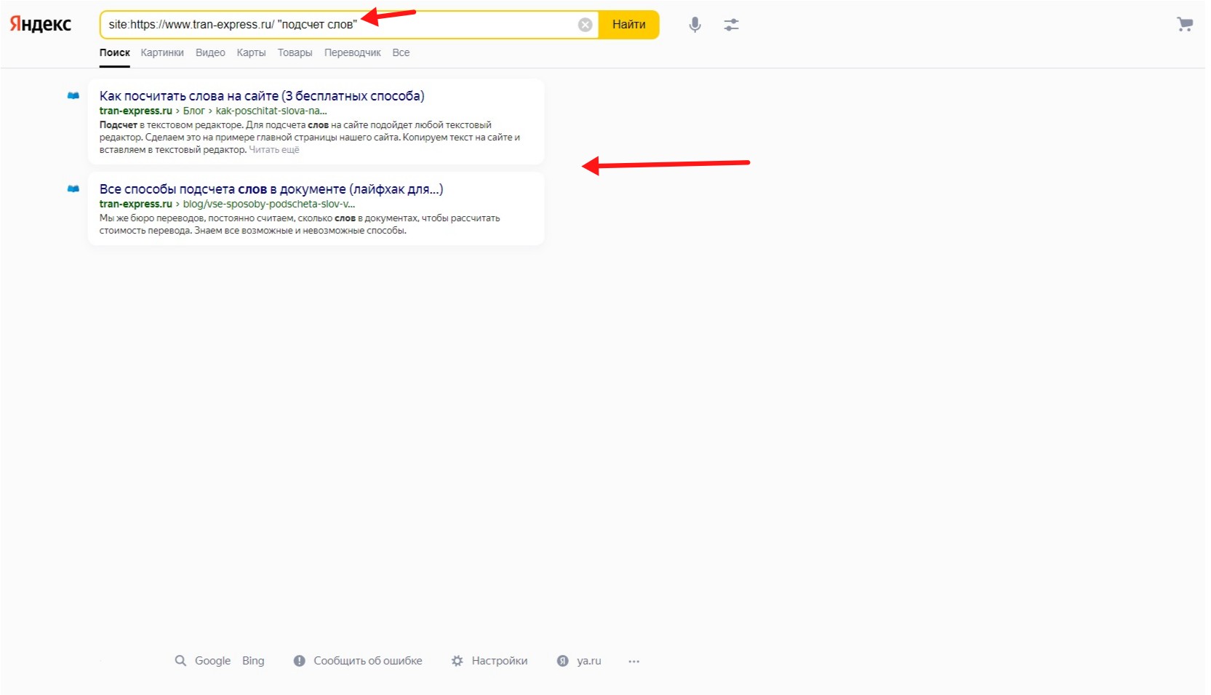This screenshot has width=1211, height=695.
Task: Clear the search query with the X icon
Action: point(585,25)
